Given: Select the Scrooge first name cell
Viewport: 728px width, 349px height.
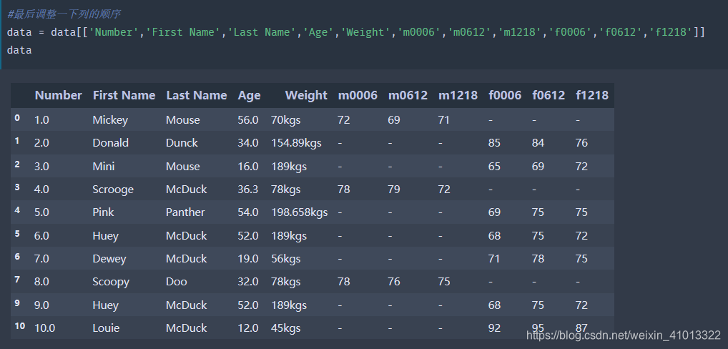Looking at the screenshot, I should [x=113, y=190].
